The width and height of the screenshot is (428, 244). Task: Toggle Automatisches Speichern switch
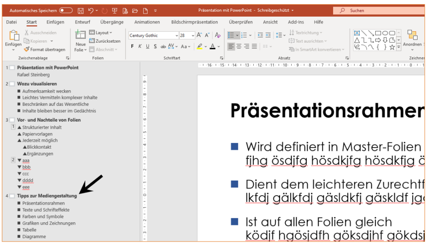(x=66, y=10)
